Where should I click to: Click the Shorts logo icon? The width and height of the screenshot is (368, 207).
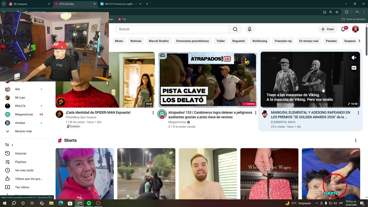tap(60, 141)
